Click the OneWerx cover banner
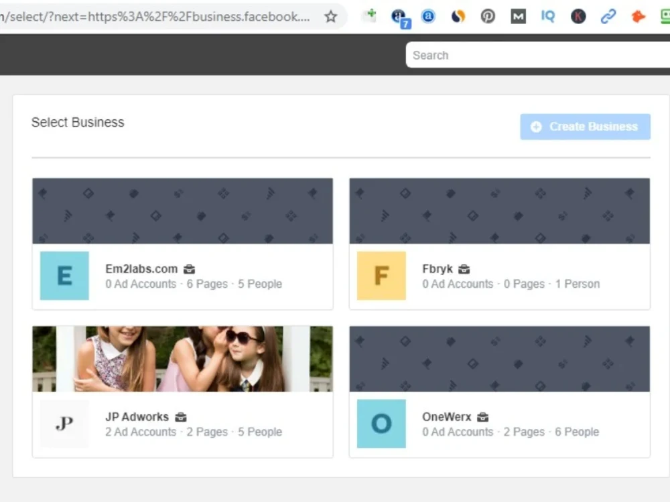 click(500, 359)
